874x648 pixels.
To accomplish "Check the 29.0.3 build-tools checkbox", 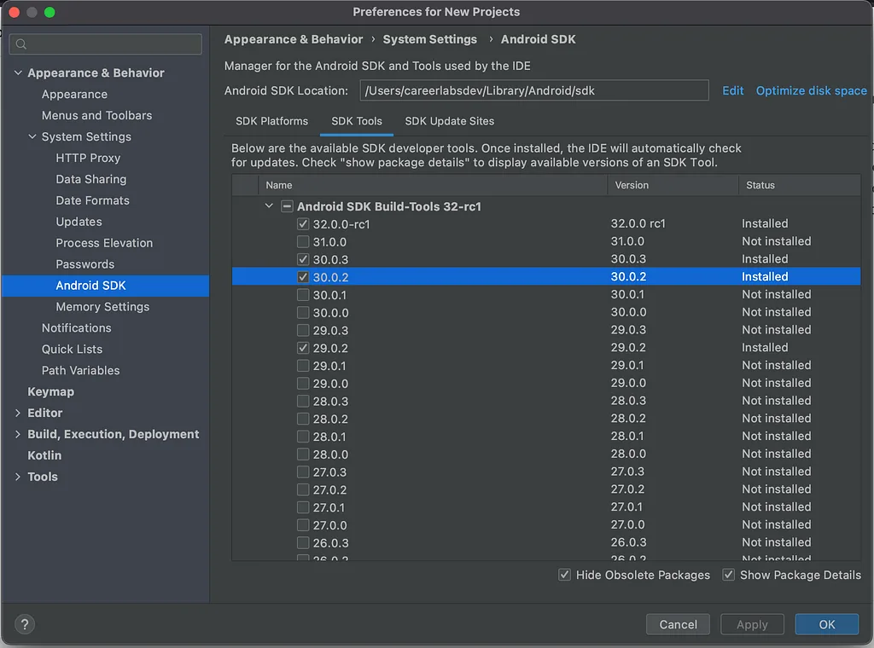I will [303, 330].
